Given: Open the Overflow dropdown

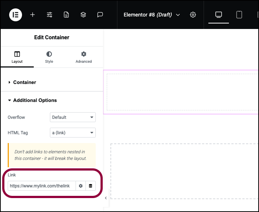Looking at the screenshot, I should pyautogui.click(x=73, y=117).
